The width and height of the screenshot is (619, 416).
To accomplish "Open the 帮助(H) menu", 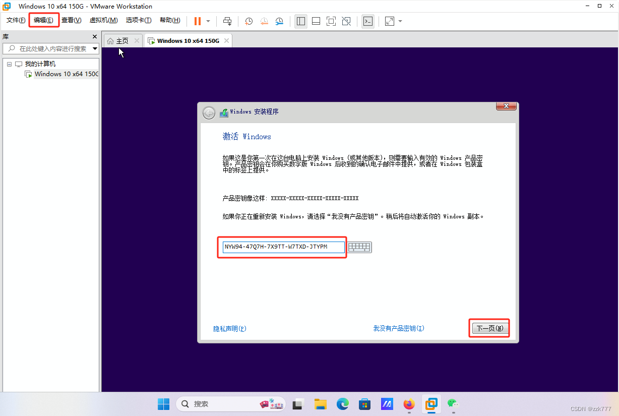I will [170, 20].
